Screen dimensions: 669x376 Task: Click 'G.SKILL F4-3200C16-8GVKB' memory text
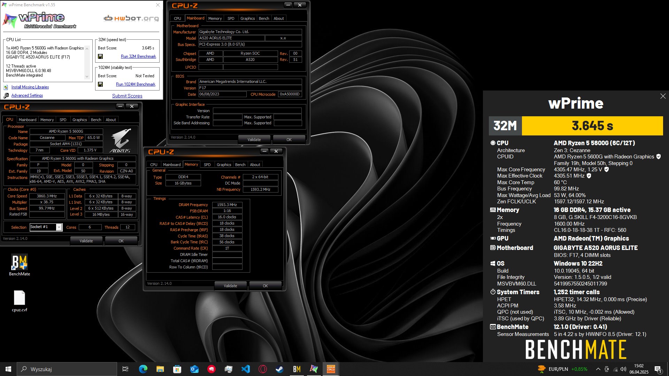595,217
